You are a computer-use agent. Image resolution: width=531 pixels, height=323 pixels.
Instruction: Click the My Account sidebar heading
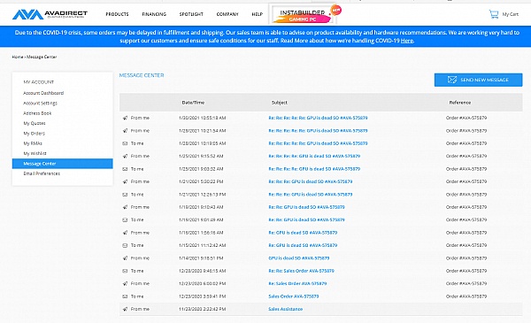[39, 82]
